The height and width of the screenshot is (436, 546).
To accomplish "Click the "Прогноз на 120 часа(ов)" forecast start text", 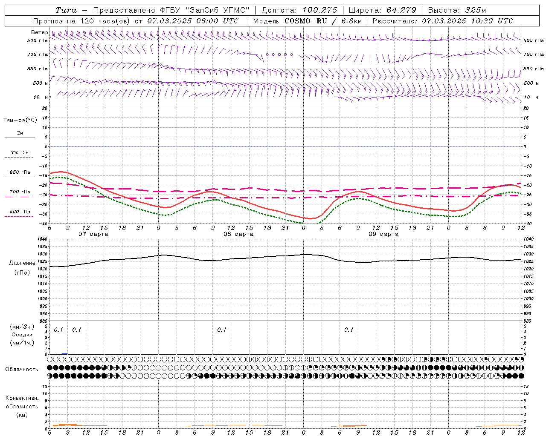I will [136, 21].
